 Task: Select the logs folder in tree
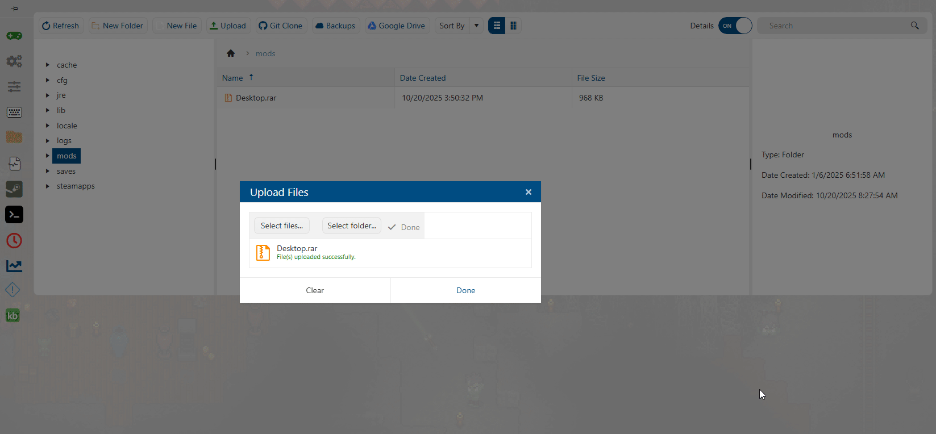point(64,141)
